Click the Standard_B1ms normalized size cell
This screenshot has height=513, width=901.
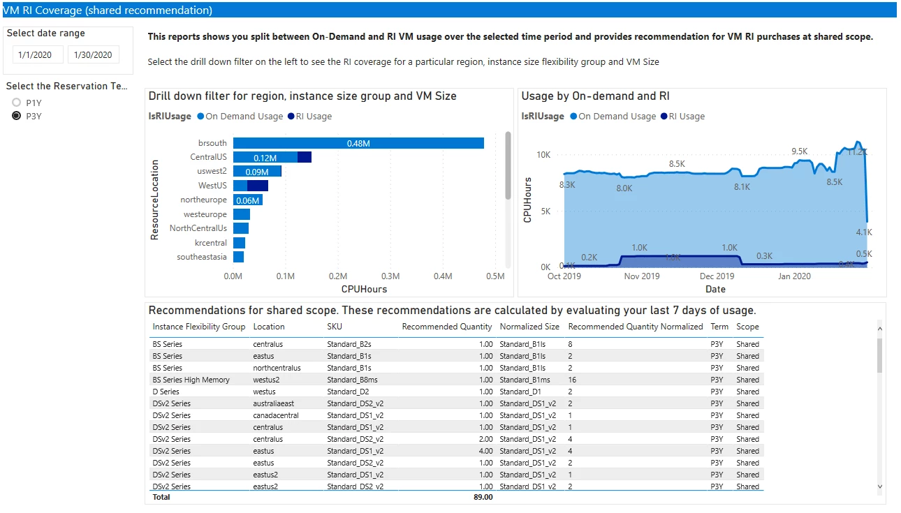(525, 380)
